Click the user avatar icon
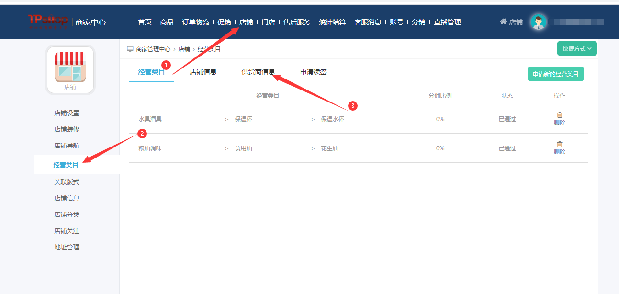 539,22
